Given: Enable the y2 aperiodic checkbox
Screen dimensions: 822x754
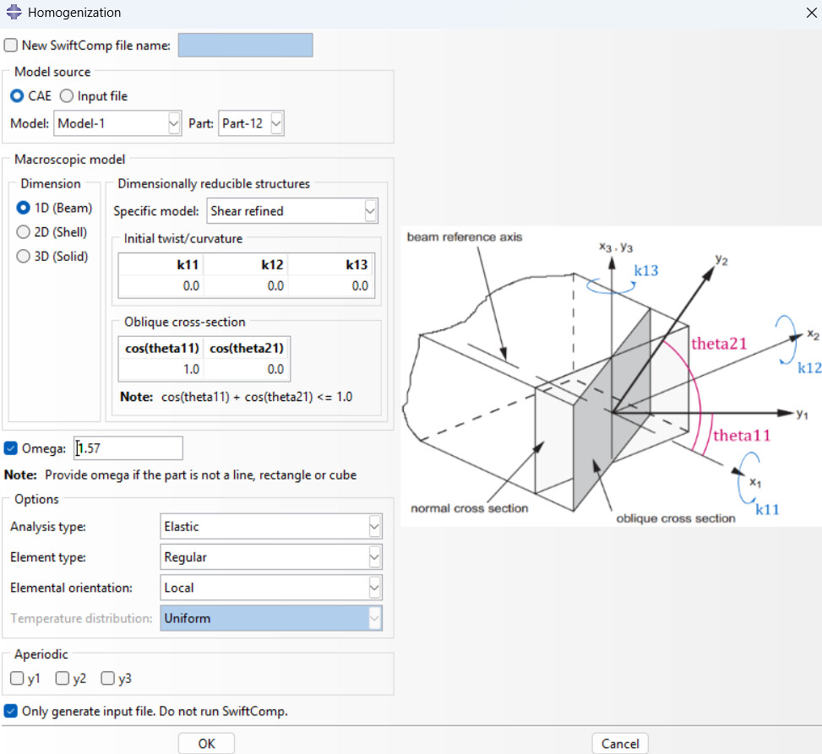Looking at the screenshot, I should pos(62,678).
